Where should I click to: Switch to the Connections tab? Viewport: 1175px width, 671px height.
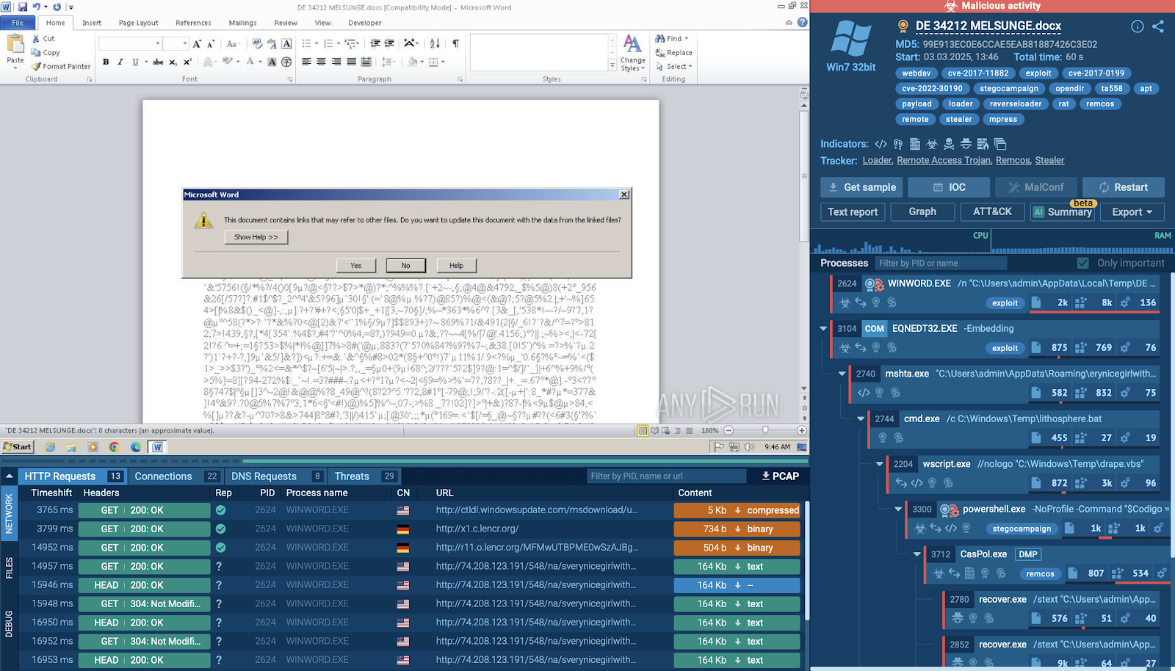coord(176,476)
